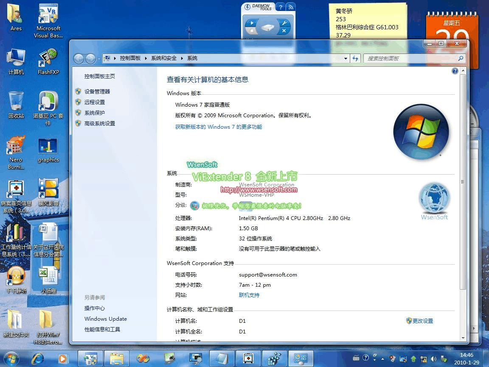
Task: Select the 计算机 desktop icon
Action: click(x=16, y=62)
